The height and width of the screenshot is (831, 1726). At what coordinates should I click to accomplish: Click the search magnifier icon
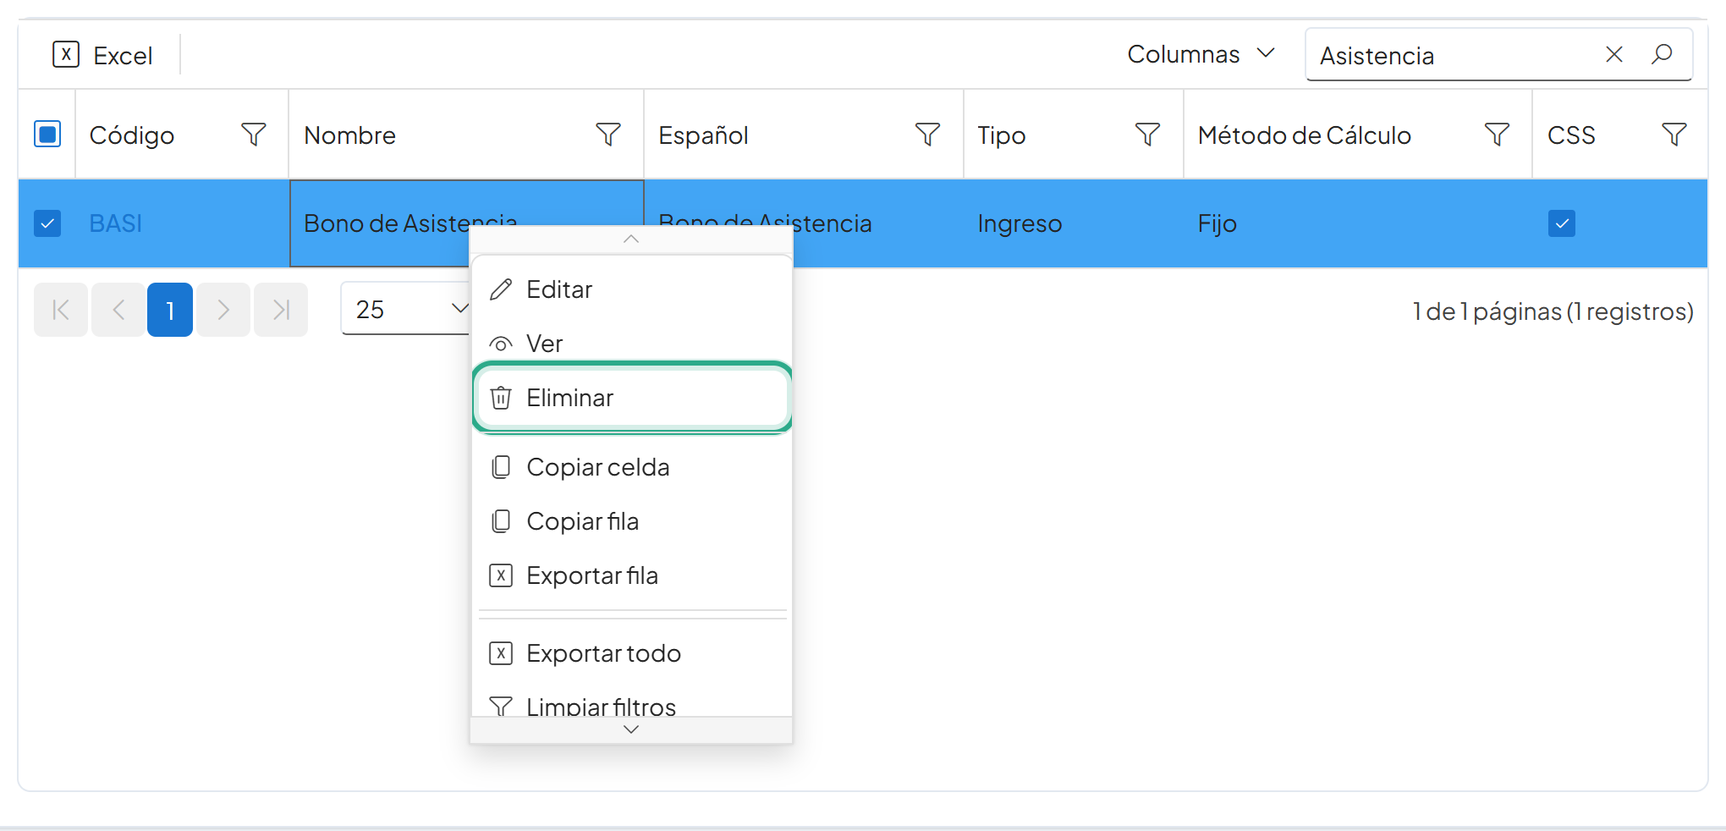click(x=1662, y=55)
